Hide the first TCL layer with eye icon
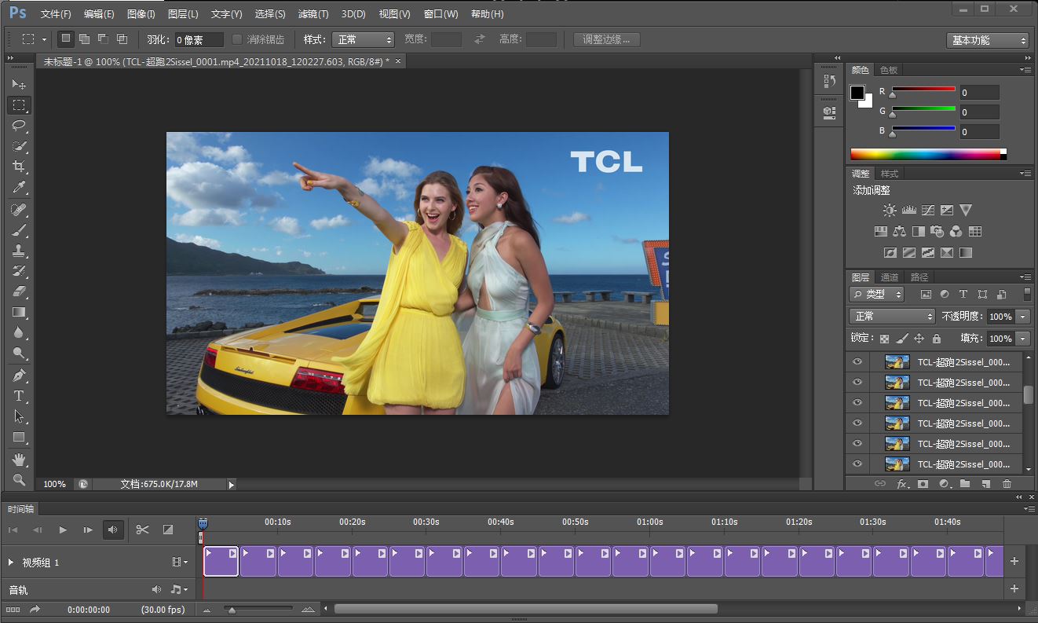The height and width of the screenshot is (623, 1038). [857, 362]
